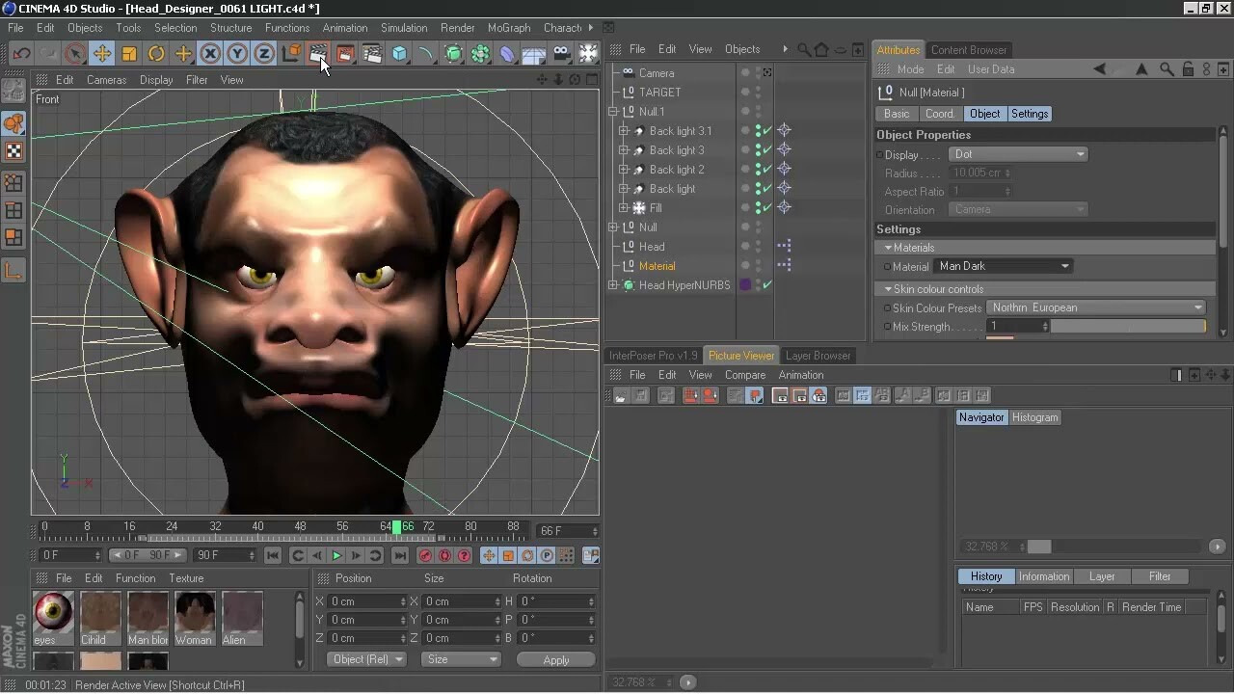Expand the Null.1 tree item
The height and width of the screenshot is (694, 1234).
click(x=612, y=111)
